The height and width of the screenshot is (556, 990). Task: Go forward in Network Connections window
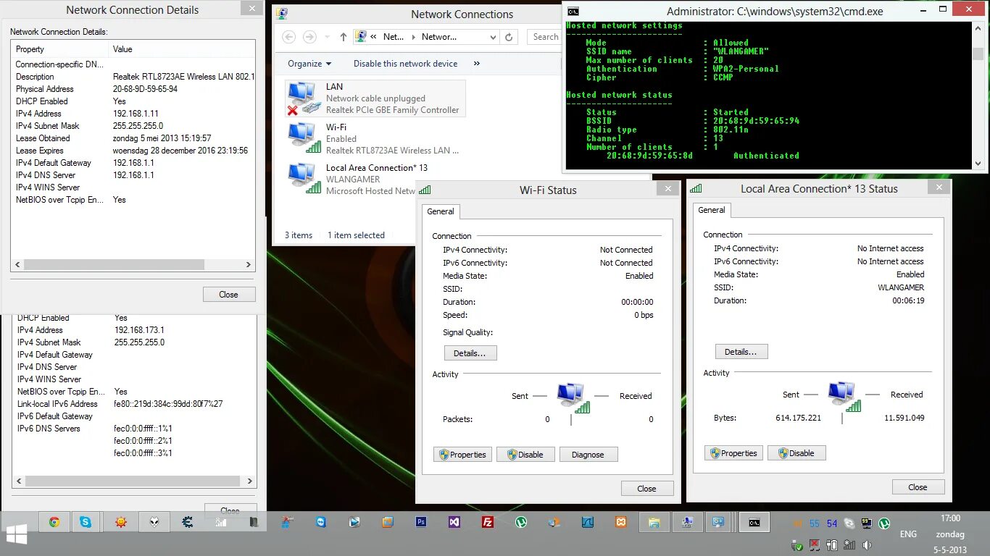[x=309, y=37]
